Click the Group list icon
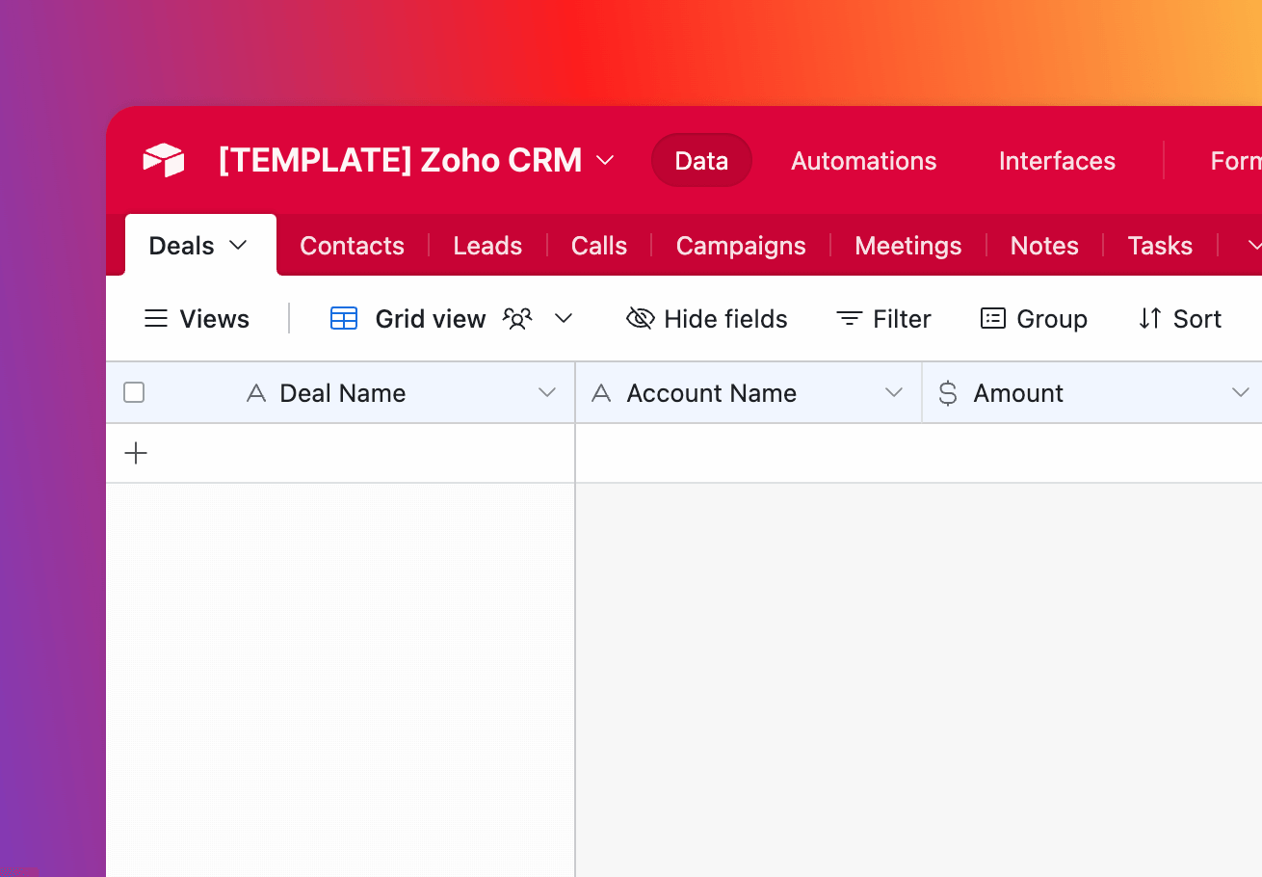 coord(993,319)
